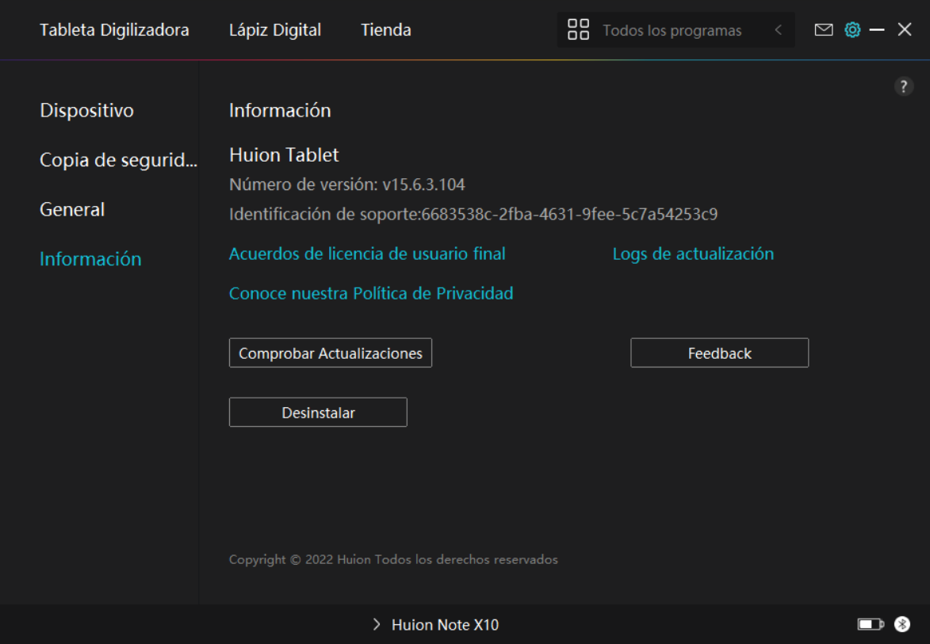Open the settings gear icon
This screenshot has height=644, width=930.
pyautogui.click(x=852, y=29)
